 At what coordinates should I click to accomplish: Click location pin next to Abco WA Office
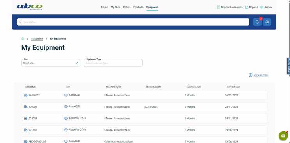click(x=66, y=130)
